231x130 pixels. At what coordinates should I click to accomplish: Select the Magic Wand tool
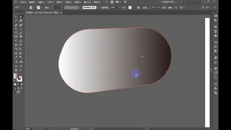coord(16,21)
